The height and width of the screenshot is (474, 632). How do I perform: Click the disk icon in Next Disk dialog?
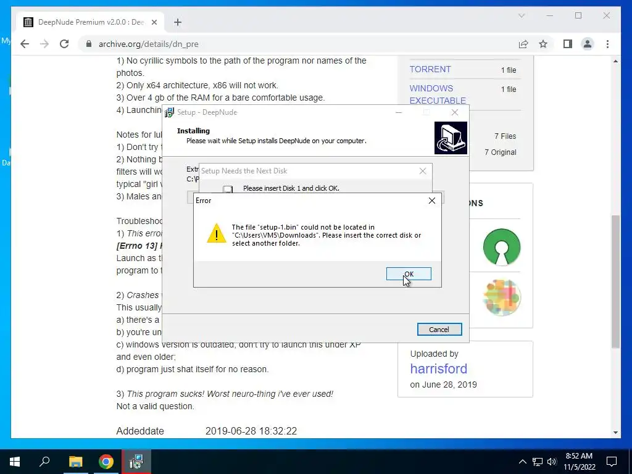(228, 189)
